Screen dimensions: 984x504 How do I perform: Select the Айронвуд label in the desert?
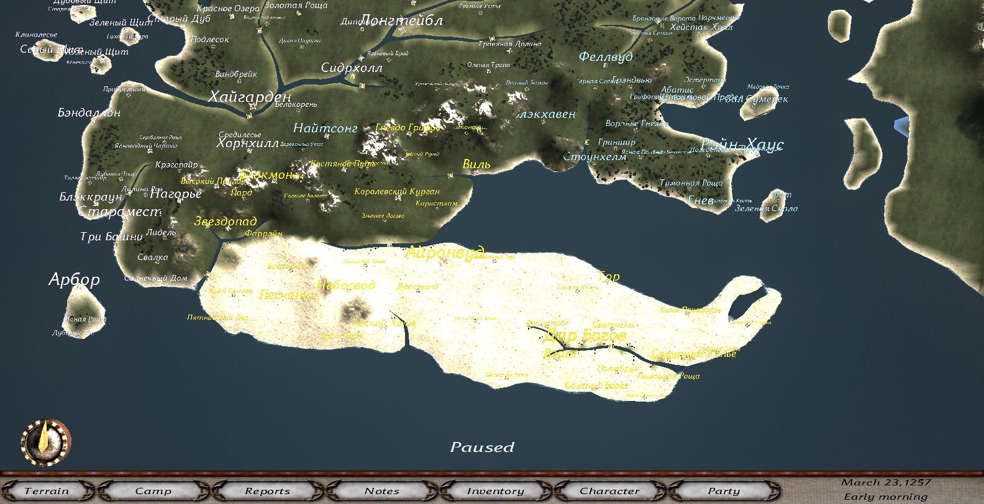pyautogui.click(x=445, y=253)
